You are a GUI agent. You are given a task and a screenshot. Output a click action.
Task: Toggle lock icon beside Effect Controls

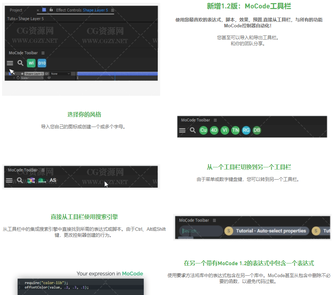pos(51,10)
